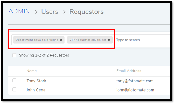
Task: Click john@flotomate.com email address
Action: tap(135, 90)
